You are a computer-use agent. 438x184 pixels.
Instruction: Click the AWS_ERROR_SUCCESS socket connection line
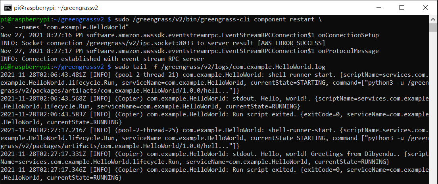pyautogui.click(x=163, y=43)
